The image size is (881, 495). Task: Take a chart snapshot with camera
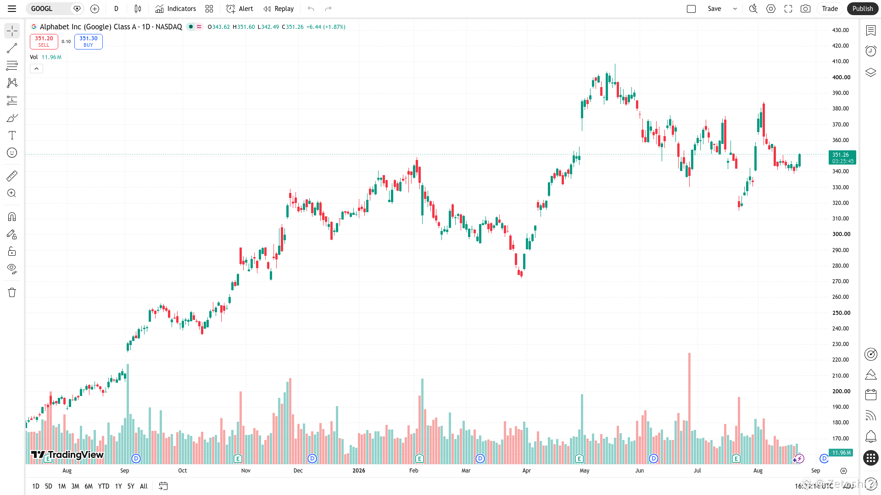805,9
